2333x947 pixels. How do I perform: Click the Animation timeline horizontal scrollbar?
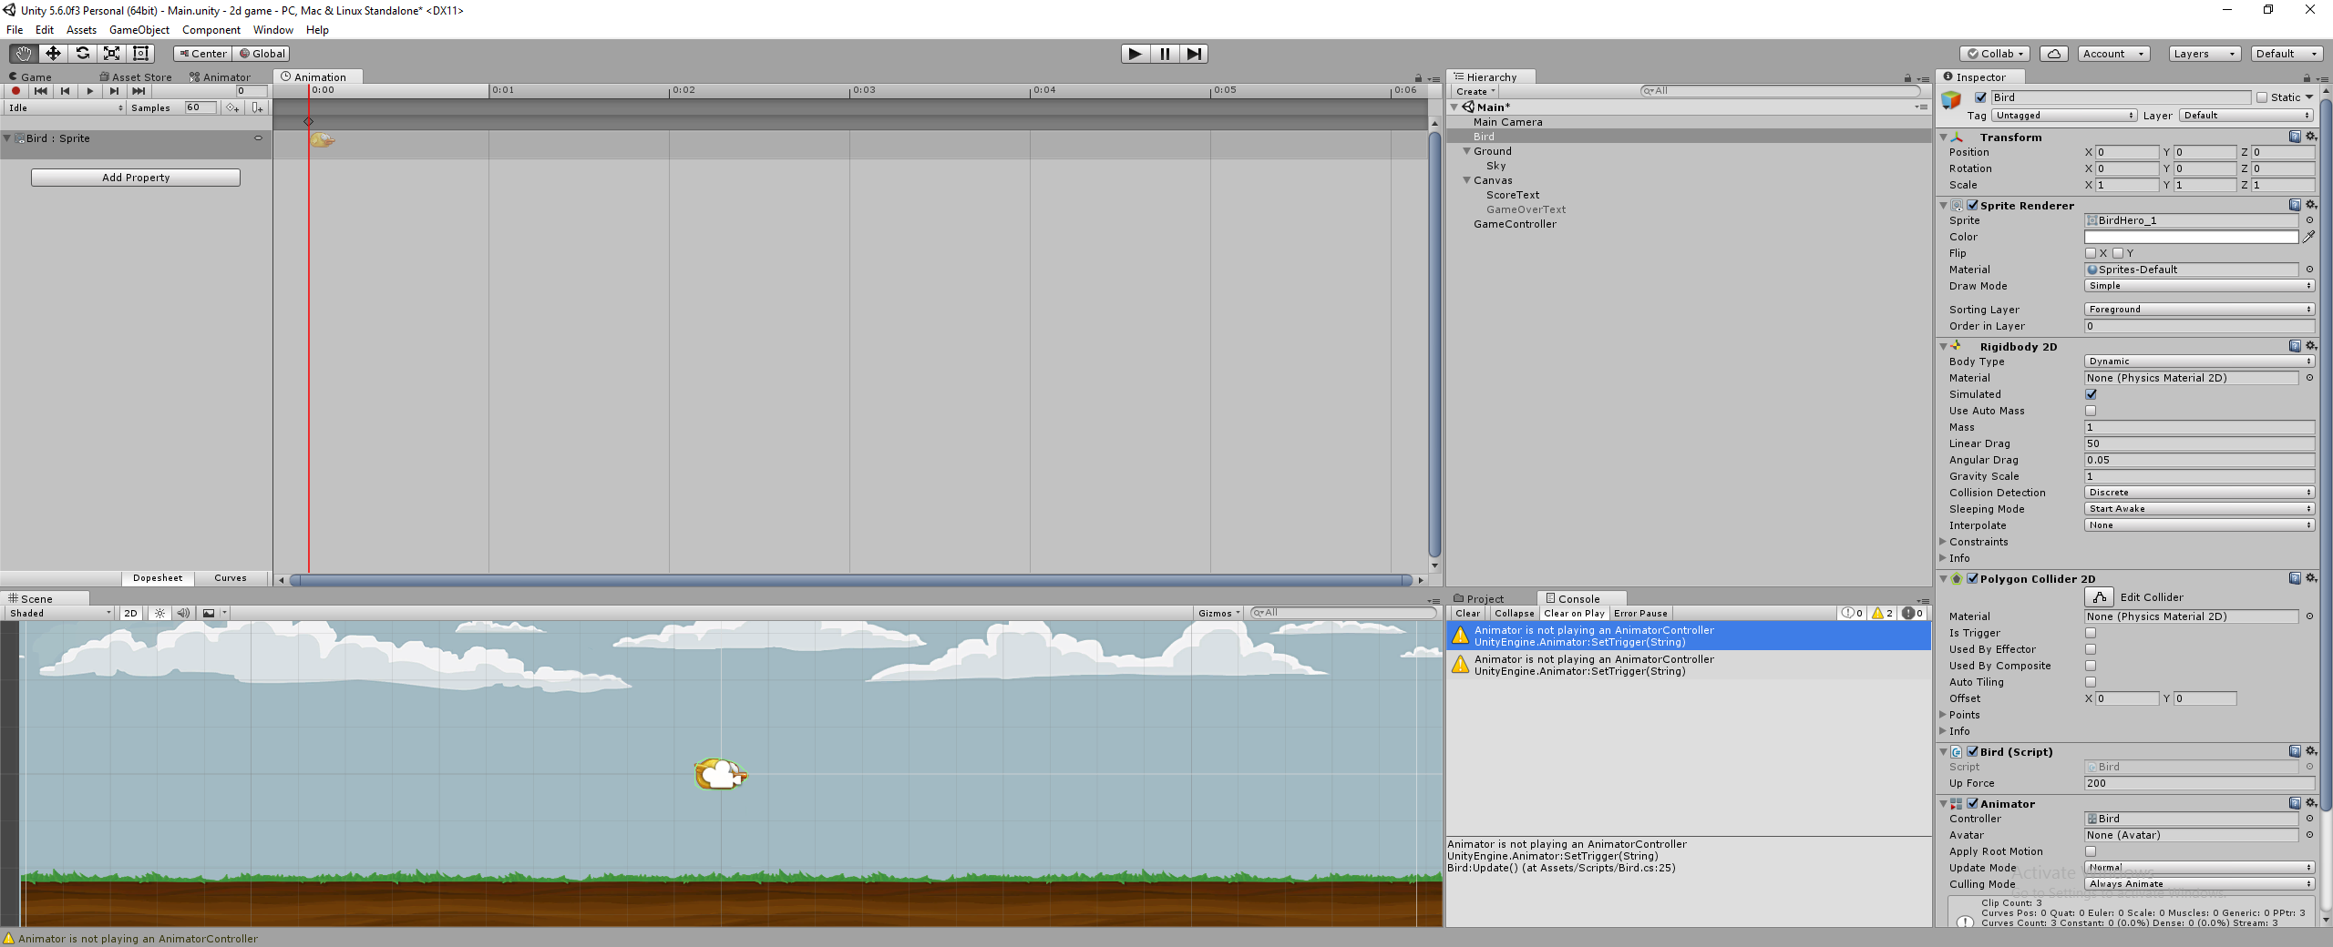click(851, 580)
